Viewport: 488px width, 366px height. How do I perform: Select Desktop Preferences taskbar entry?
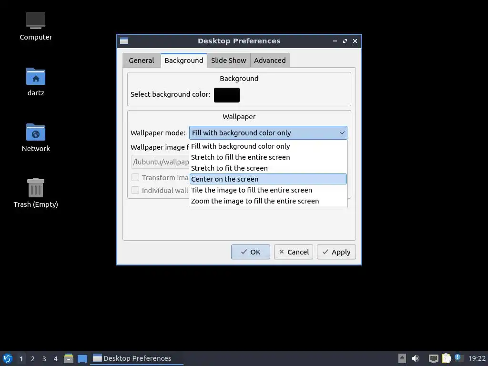point(137,358)
